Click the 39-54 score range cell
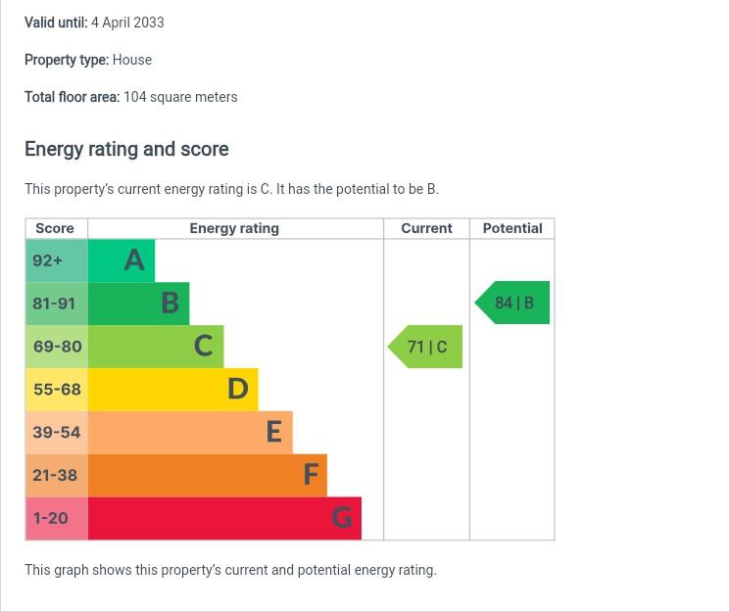Viewport: 730px width, 612px height. click(x=56, y=433)
